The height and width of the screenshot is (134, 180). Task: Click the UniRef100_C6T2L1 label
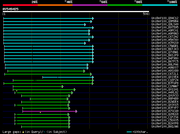[165, 74]
